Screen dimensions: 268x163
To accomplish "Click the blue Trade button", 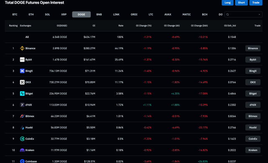I will [x=256, y=3].
